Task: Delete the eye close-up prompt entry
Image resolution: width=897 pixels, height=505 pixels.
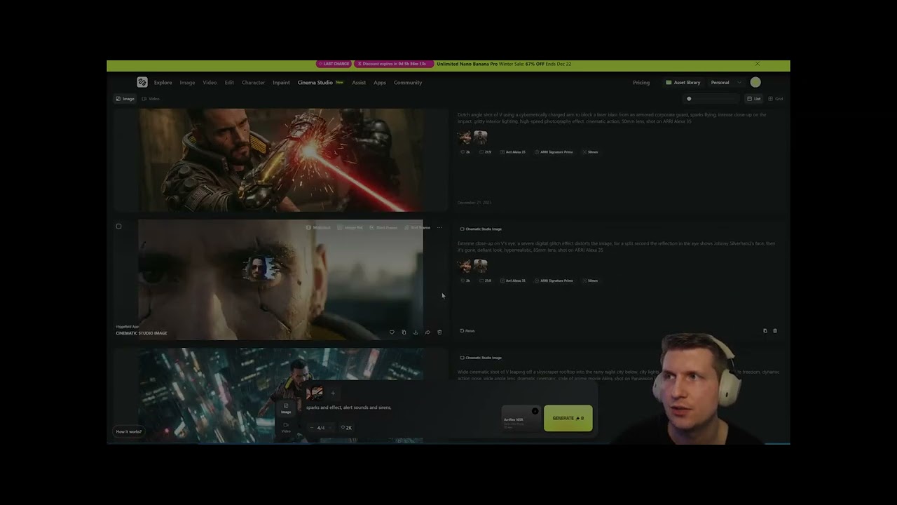Action: (x=775, y=331)
